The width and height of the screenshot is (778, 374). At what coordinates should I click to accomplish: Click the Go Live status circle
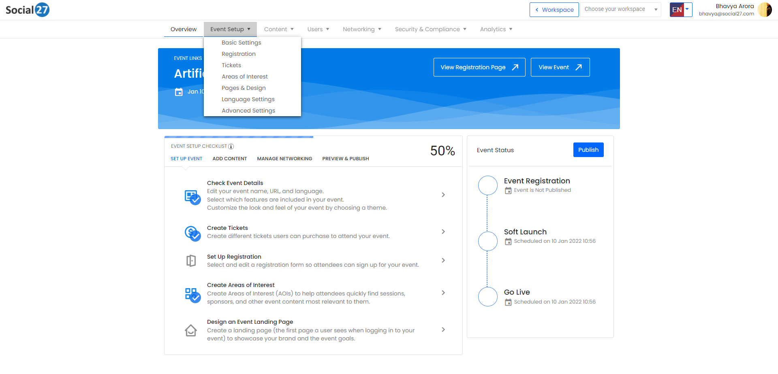click(x=487, y=297)
